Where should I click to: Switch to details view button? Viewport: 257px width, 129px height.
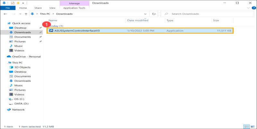(247, 126)
